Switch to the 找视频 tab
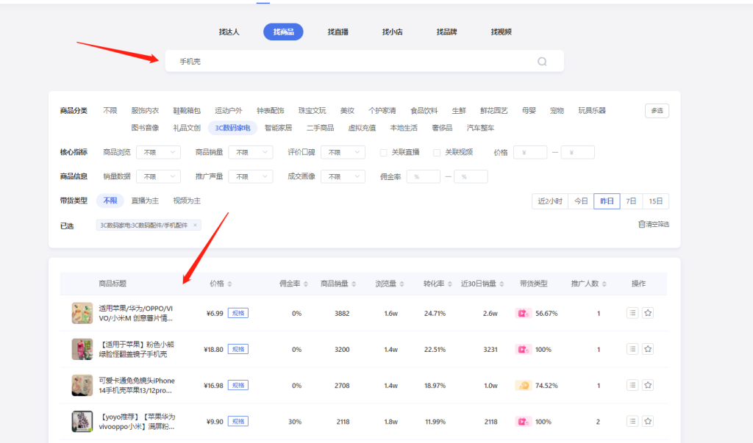This screenshot has height=443, width=753. click(502, 32)
